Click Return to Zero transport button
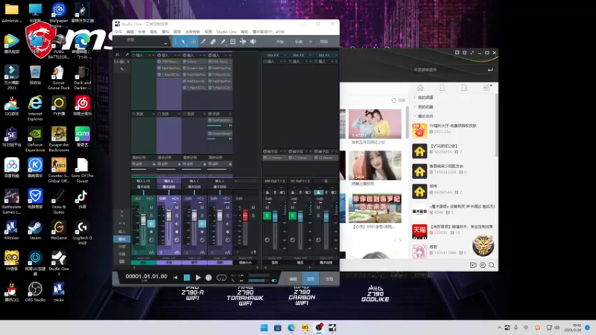 click(175, 278)
